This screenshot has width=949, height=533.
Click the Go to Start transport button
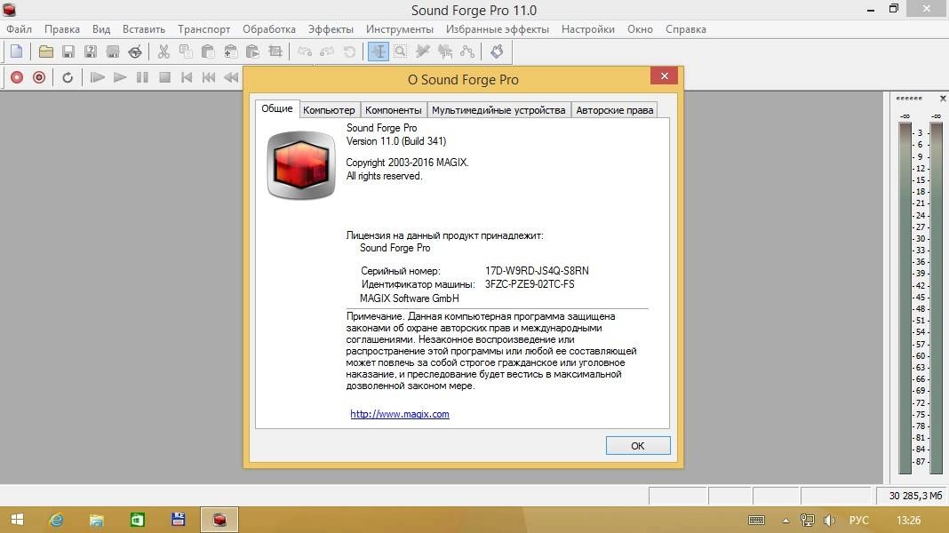point(187,77)
